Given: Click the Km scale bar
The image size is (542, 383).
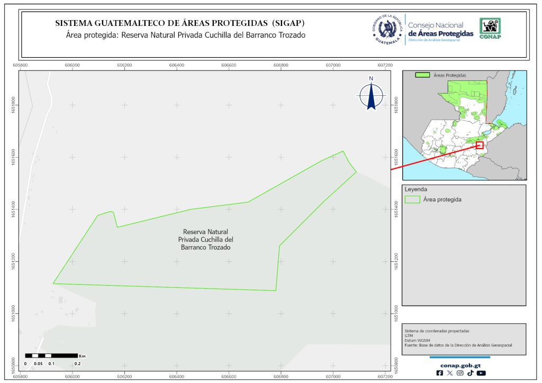Looking at the screenshot, I should pyautogui.click(x=52, y=356).
